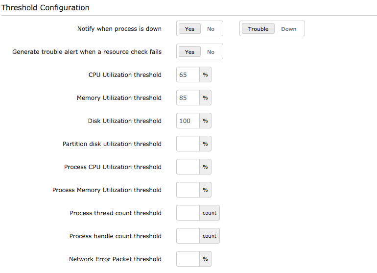Select No for notify when process is down

click(211, 29)
